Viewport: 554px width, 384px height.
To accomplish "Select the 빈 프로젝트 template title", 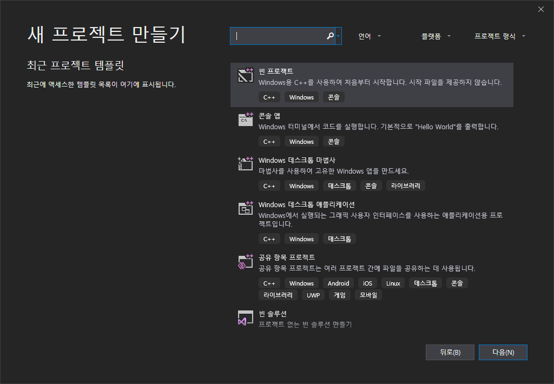I will click(x=276, y=71).
